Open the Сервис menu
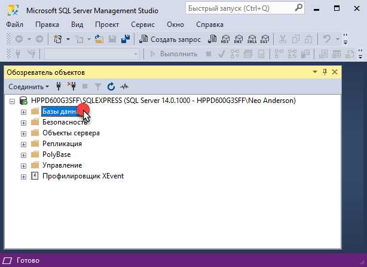This screenshot has width=367, height=267. click(143, 25)
